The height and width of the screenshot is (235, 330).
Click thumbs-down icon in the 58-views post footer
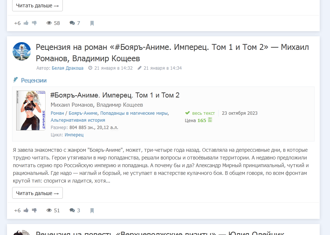pos(35,23)
